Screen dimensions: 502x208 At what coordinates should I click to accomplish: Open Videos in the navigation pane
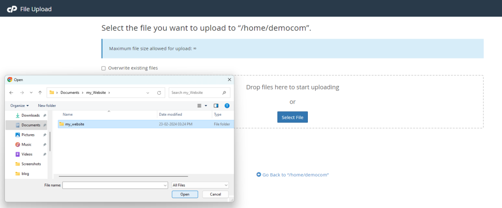click(x=27, y=154)
